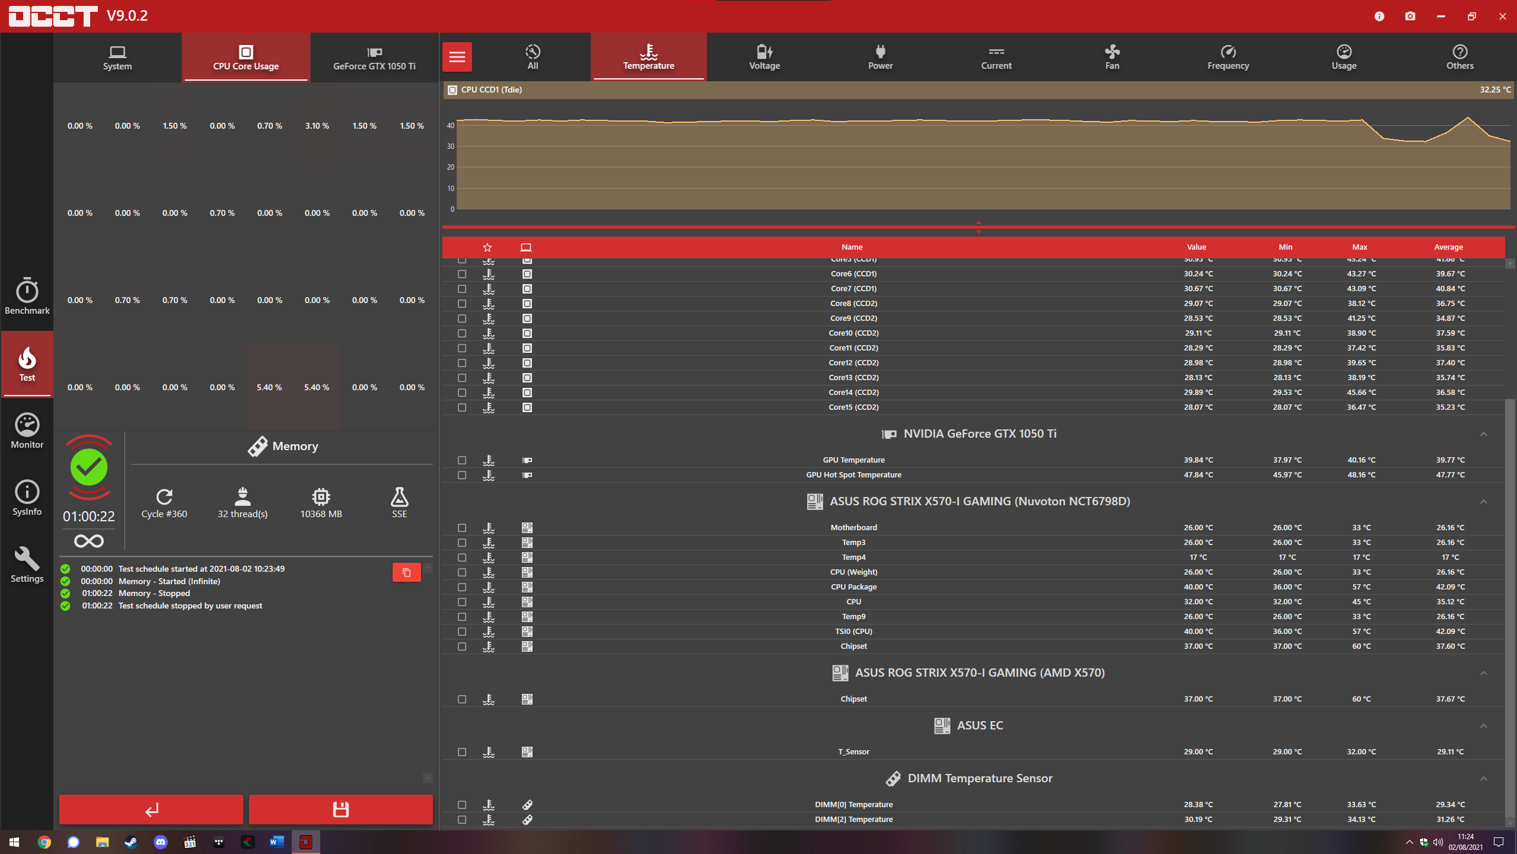1517x854 pixels.
Task: Click the star favorites column header
Action: (487, 247)
